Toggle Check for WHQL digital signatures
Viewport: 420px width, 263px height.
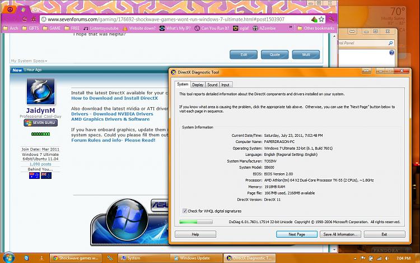coord(185,211)
